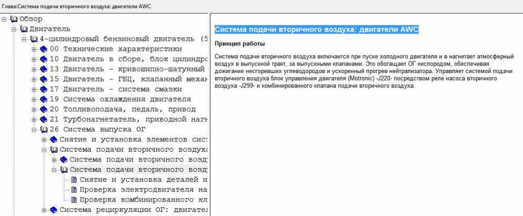Collapse the Обзор root tree node
The width and height of the screenshot is (523, 216).
click(x=5, y=19)
